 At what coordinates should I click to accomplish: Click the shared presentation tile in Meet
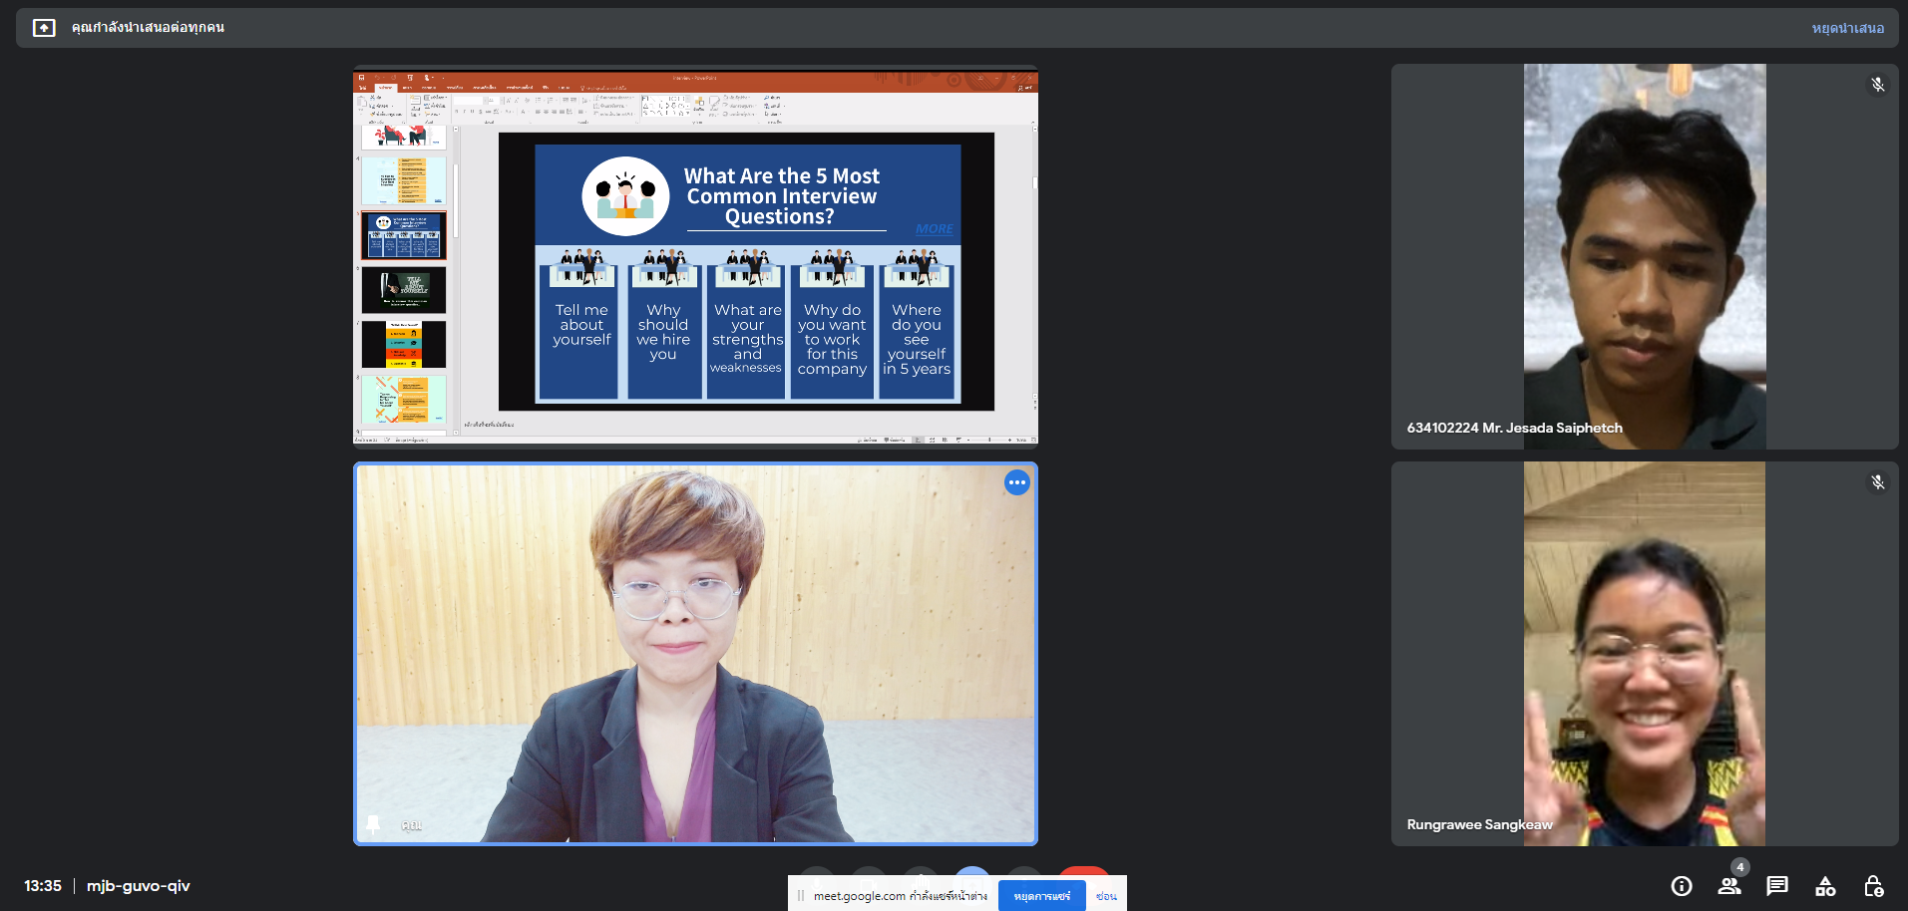695,256
